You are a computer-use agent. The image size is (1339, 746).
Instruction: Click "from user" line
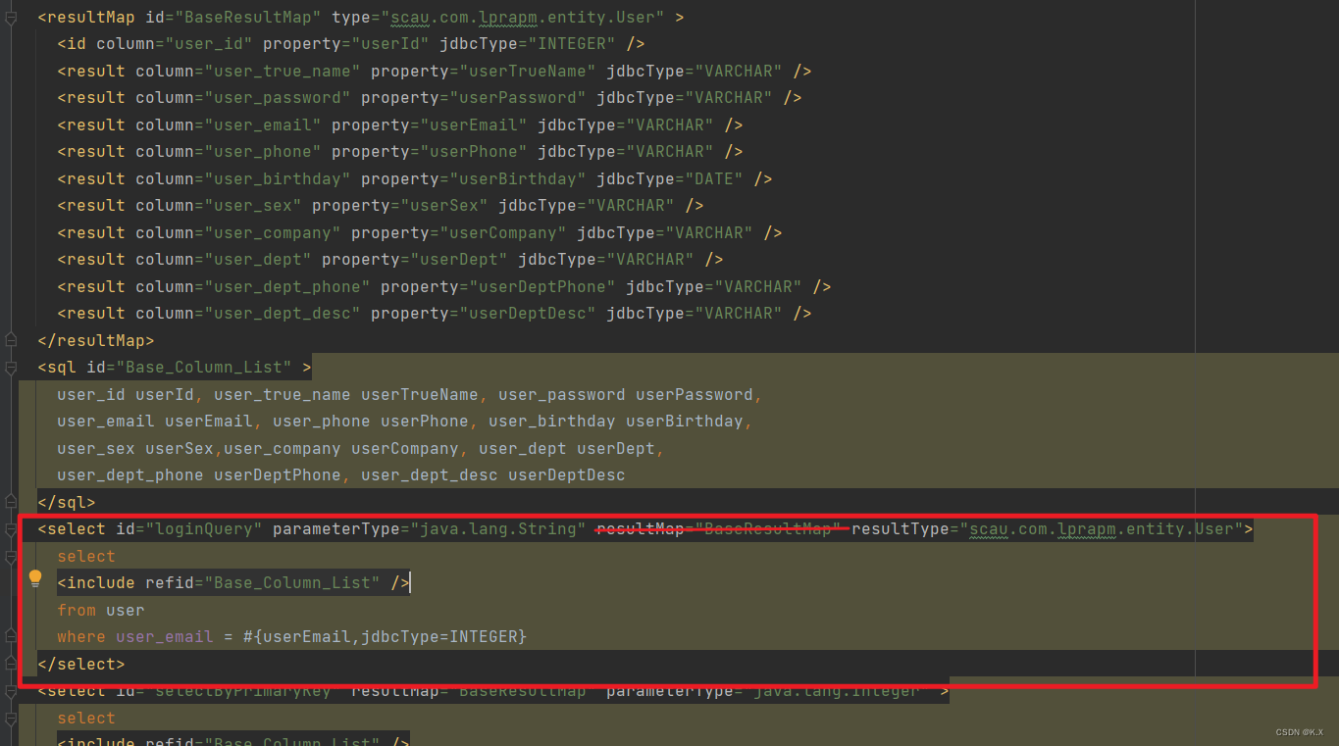tap(101, 610)
